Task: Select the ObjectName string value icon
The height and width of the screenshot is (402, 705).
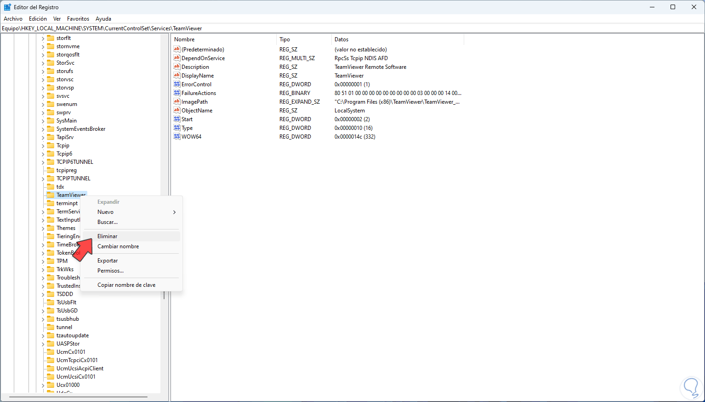Action: (177, 110)
